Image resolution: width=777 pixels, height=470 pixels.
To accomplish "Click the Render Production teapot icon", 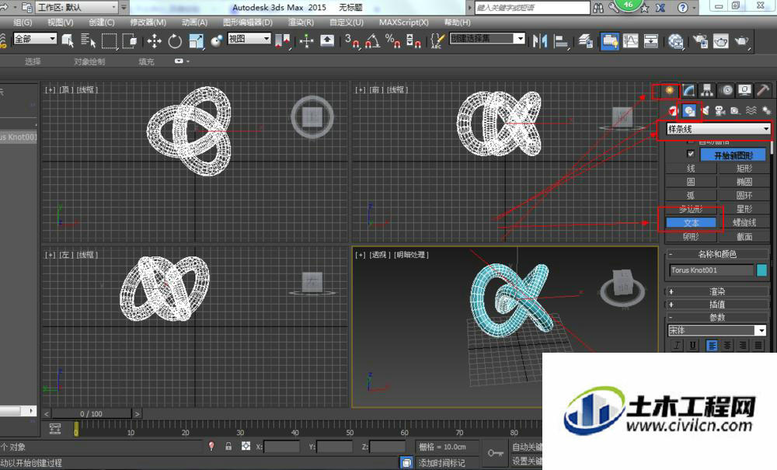I will click(741, 40).
